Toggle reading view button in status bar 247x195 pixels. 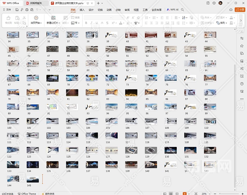coord(177,194)
